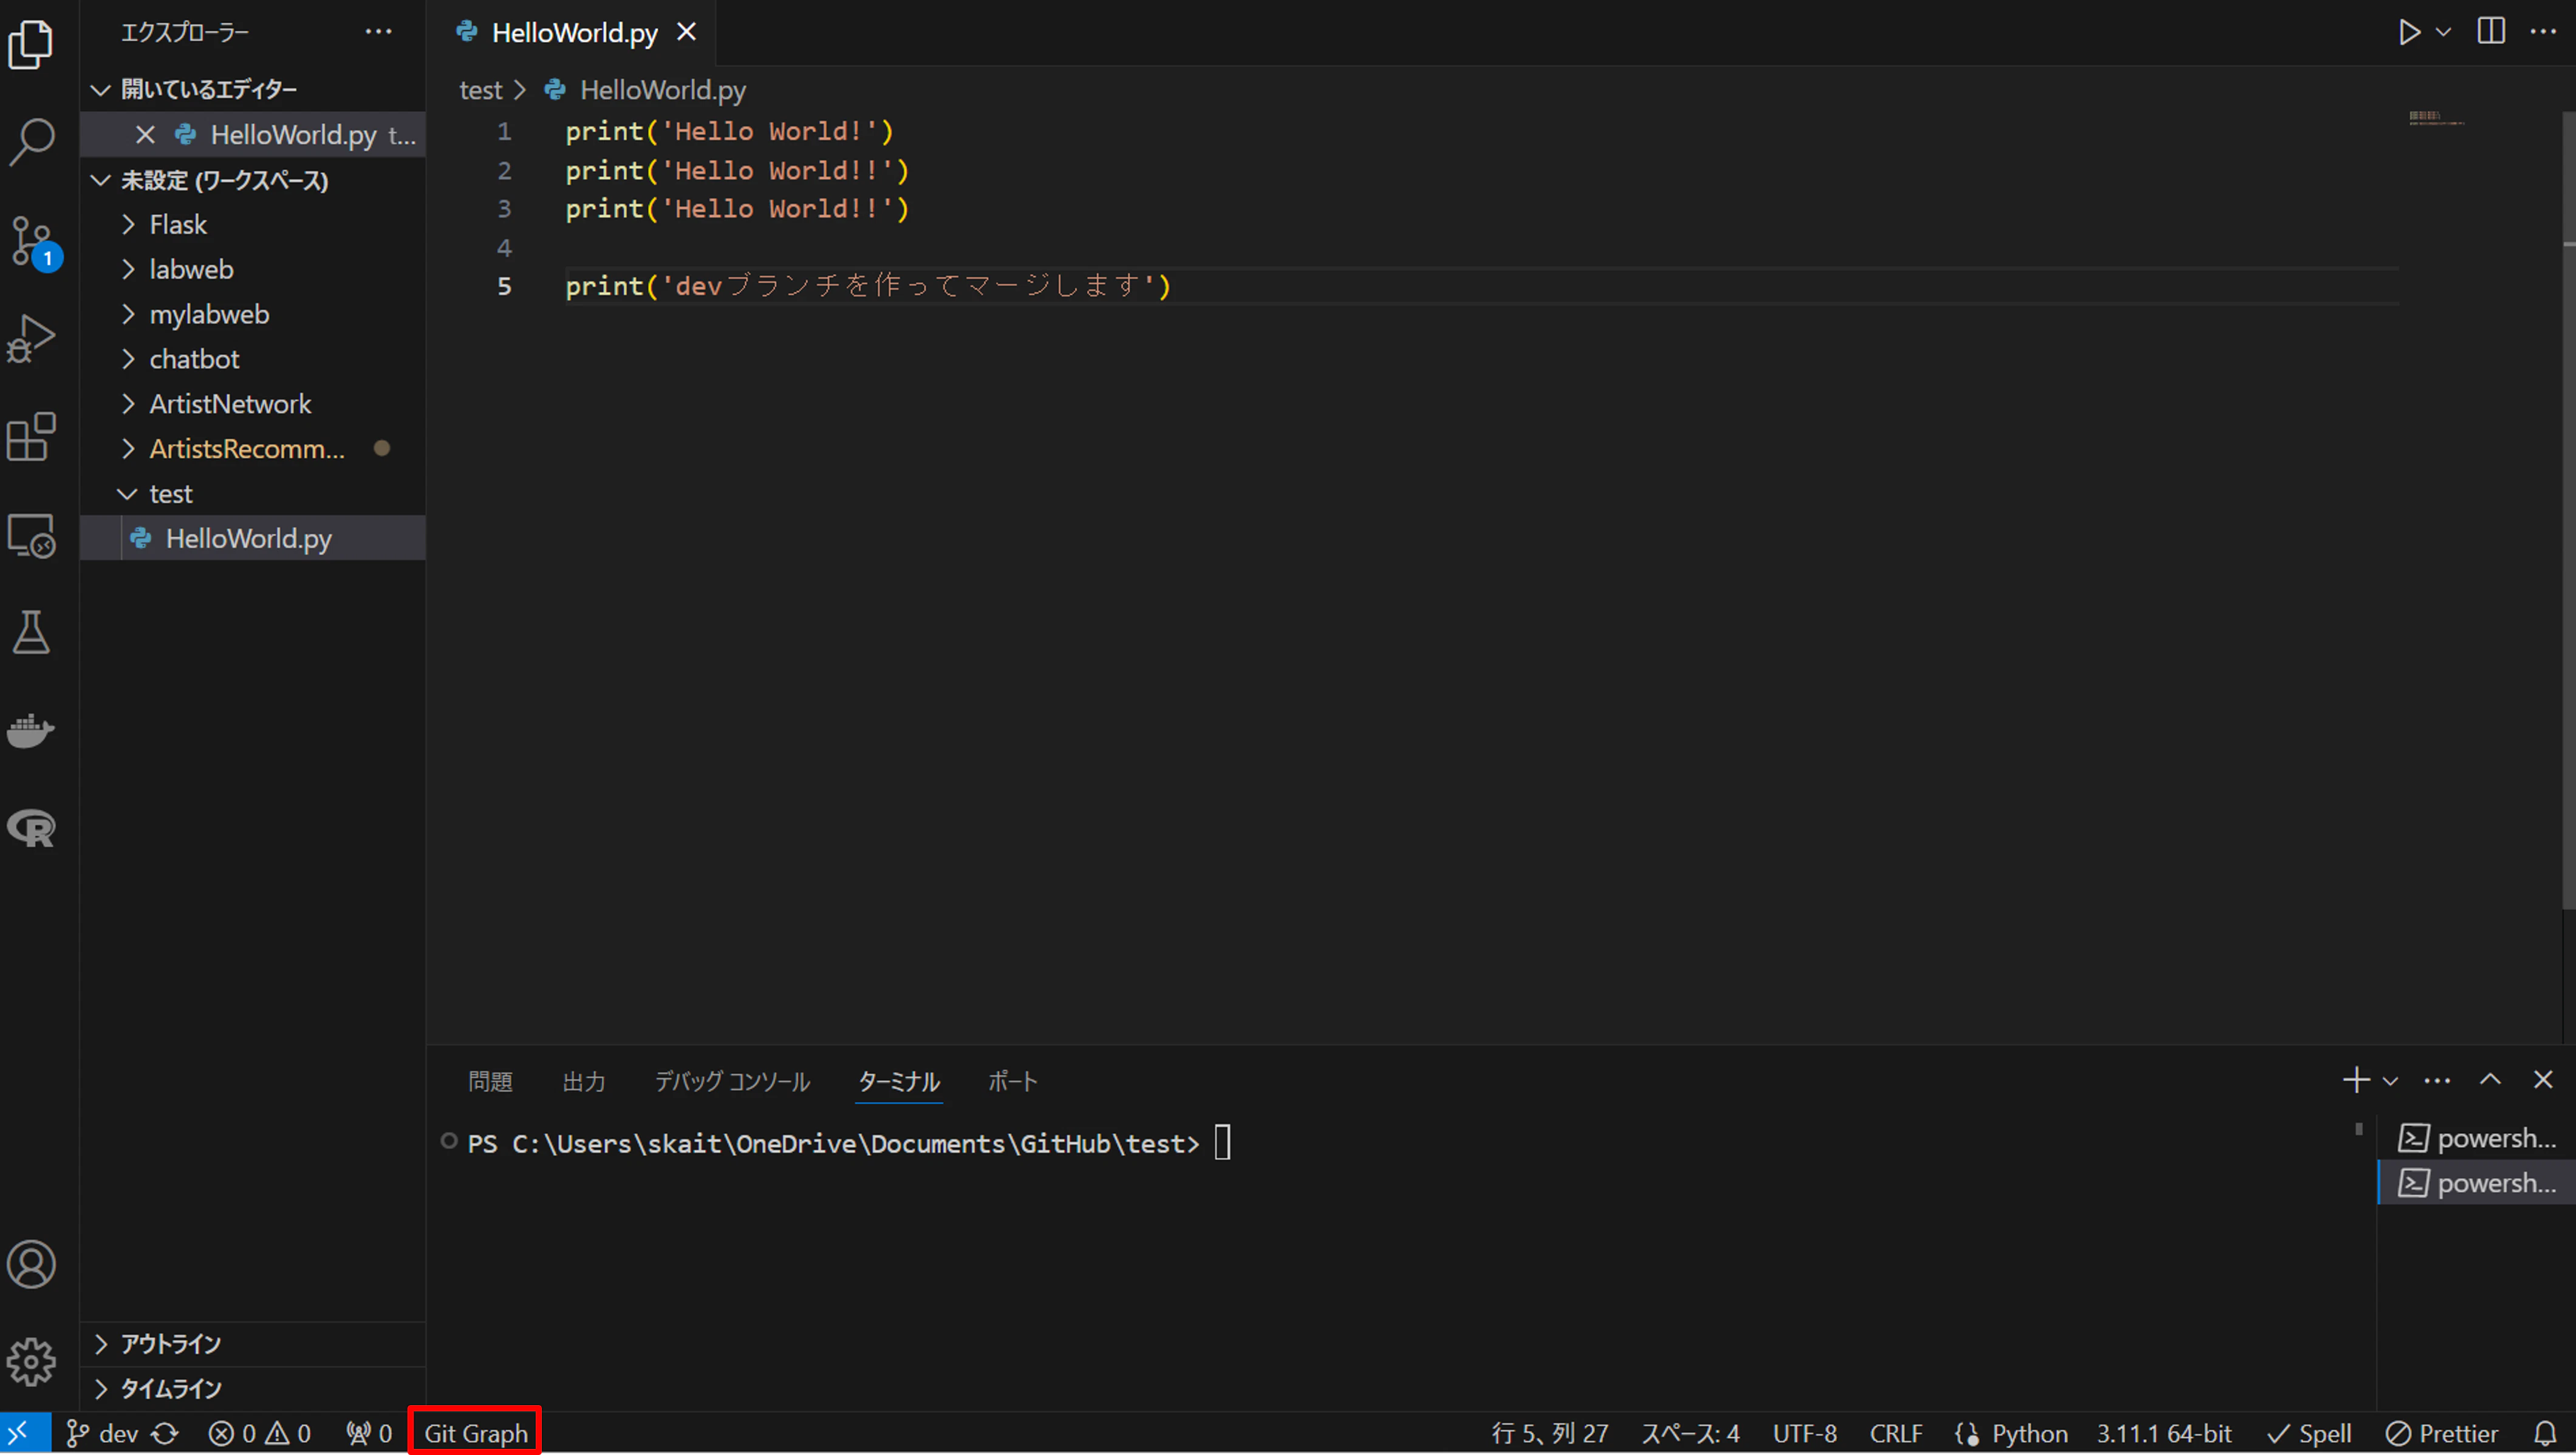Open the Docker whale icon view

31,730
